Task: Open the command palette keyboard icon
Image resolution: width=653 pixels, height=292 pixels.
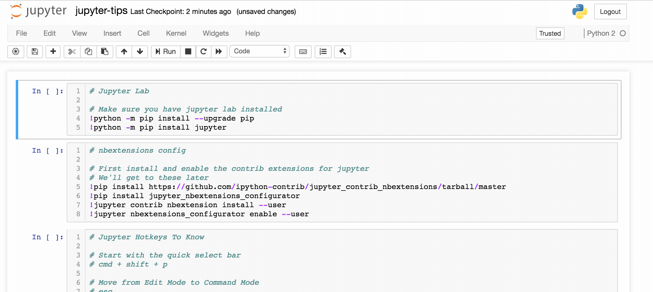Action: pos(303,51)
